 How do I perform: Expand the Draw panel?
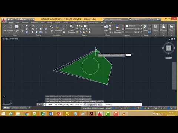[16, 35]
